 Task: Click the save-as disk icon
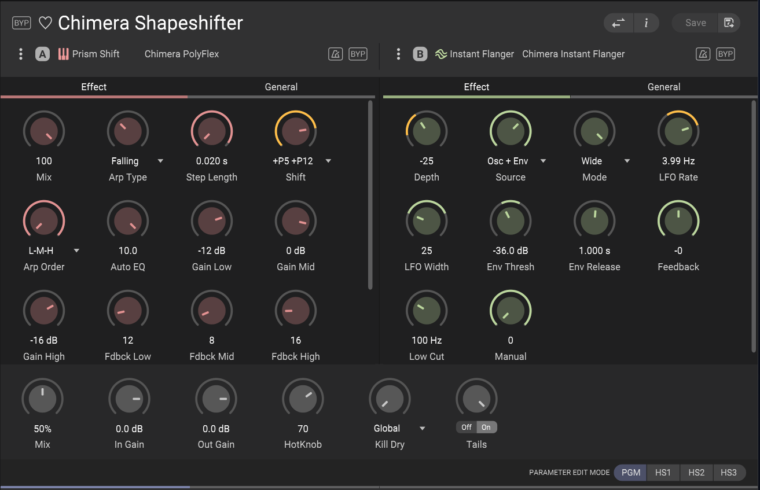[729, 23]
